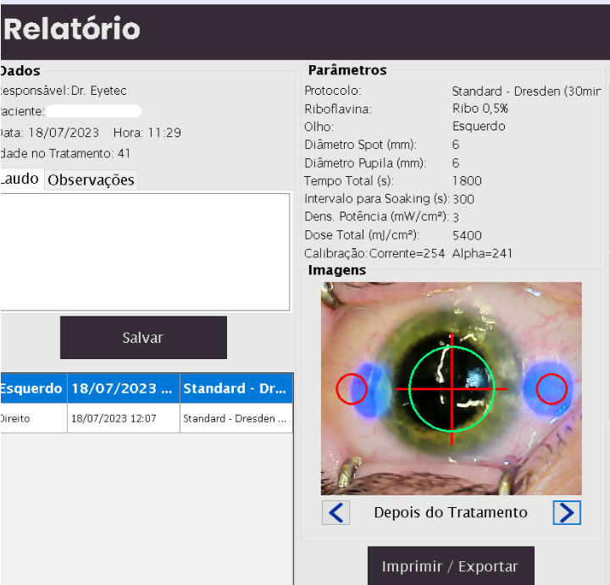This screenshot has height=585, width=610.
Task: Click the highlighted Standard - Dr... cell
Action: point(236,389)
